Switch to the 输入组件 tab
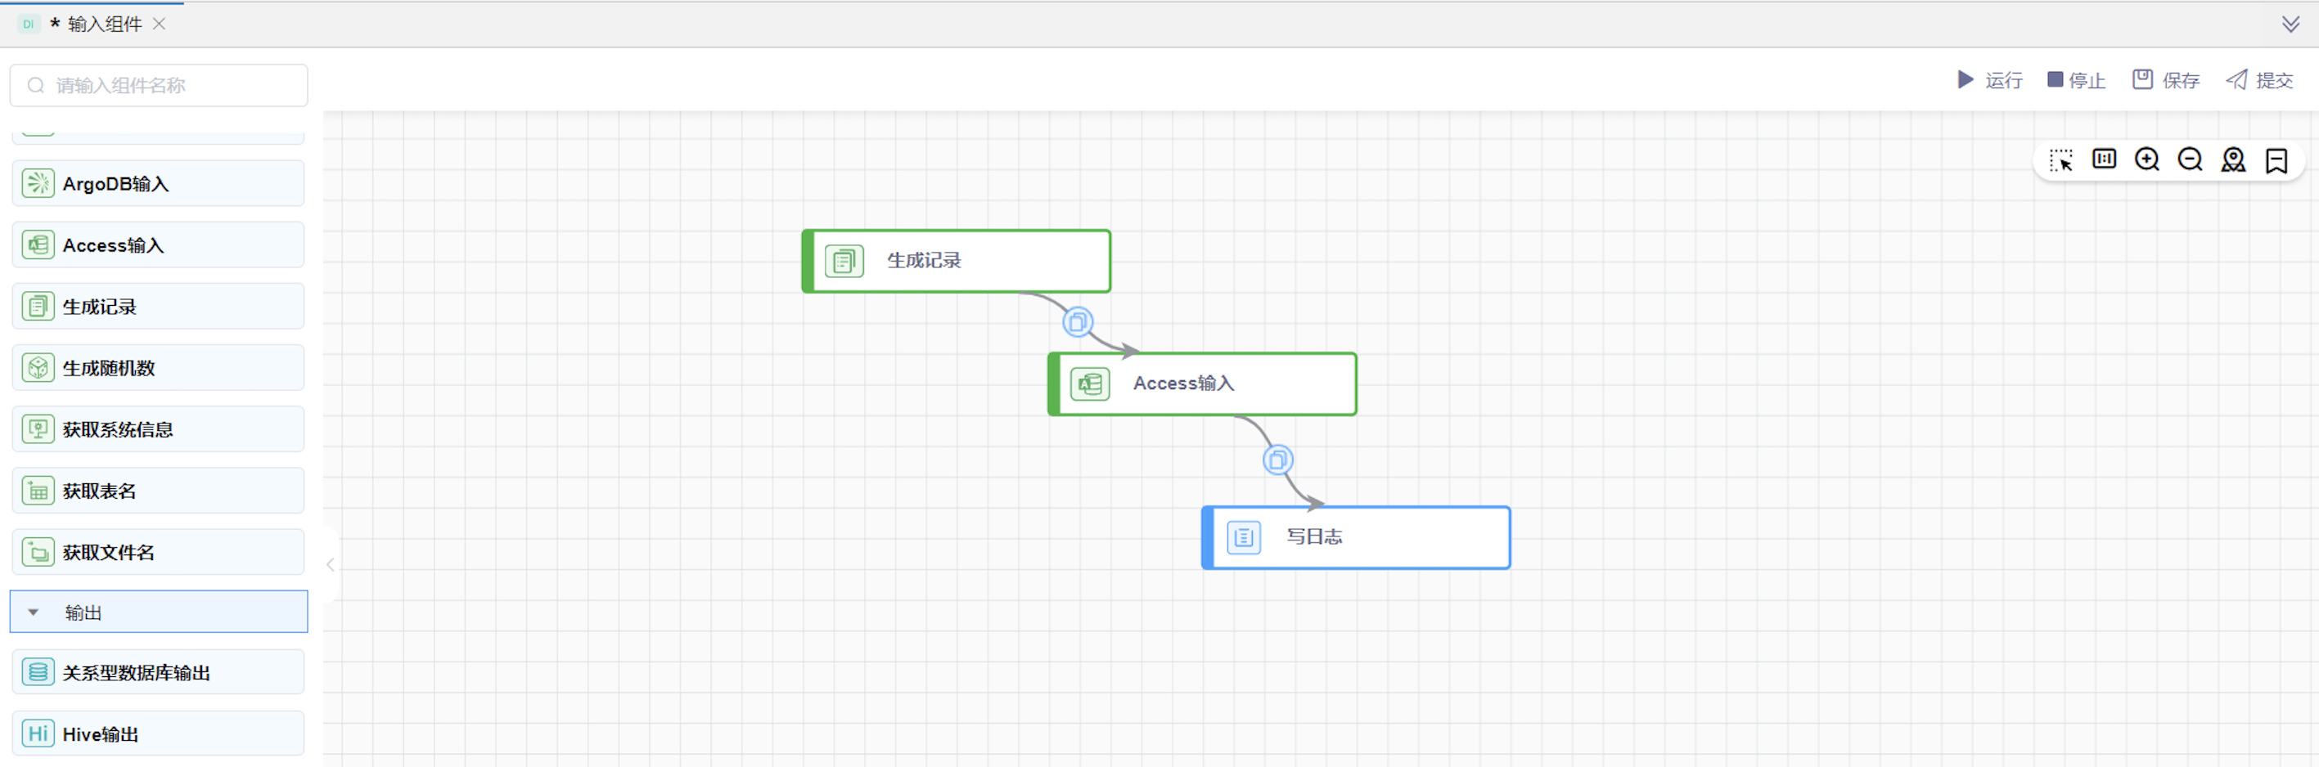Viewport: 2319px width, 767px height. click(x=104, y=25)
